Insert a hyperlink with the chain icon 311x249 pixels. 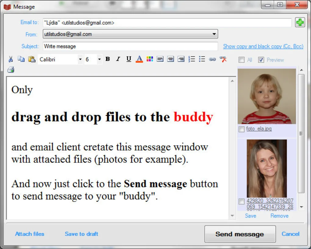(213, 59)
